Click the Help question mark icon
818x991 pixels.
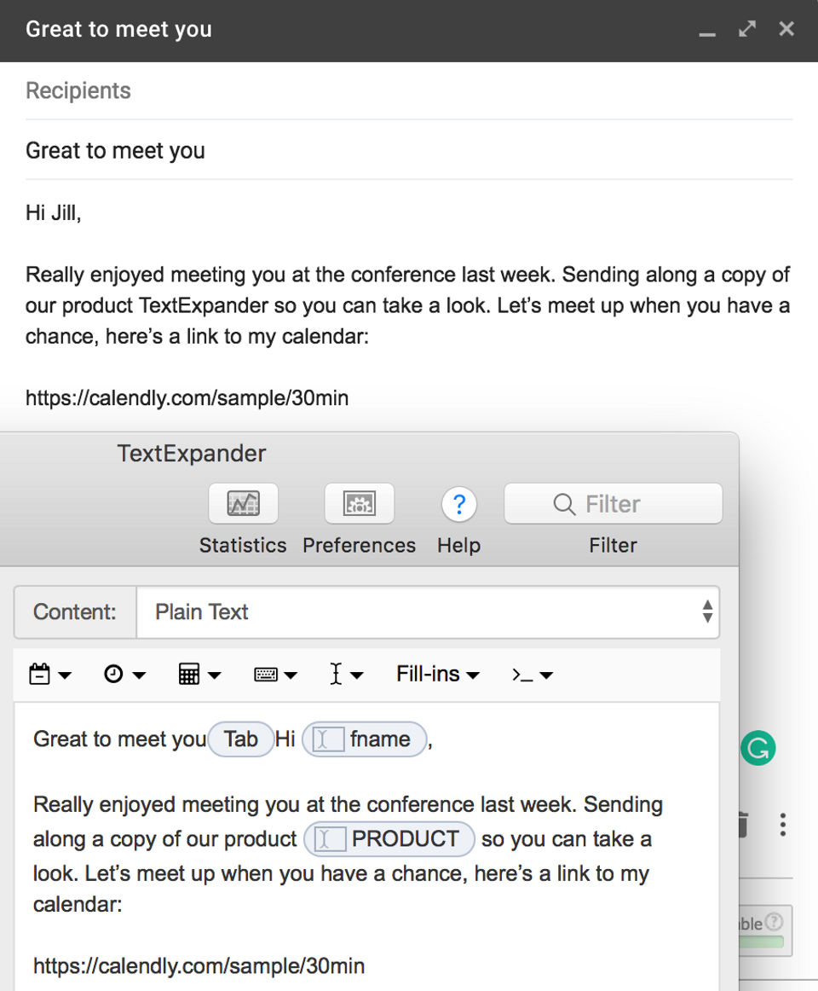point(458,505)
